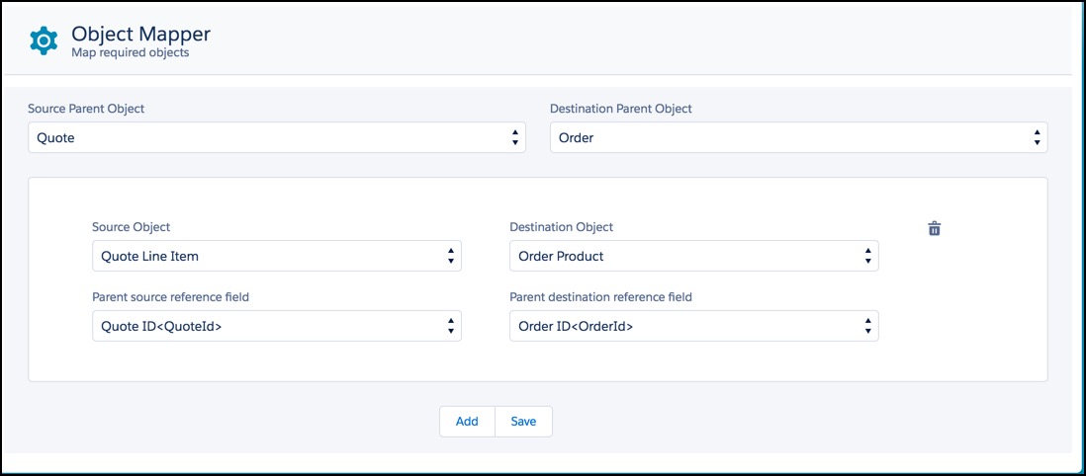Click the Object Mapper gear icon

(x=44, y=40)
